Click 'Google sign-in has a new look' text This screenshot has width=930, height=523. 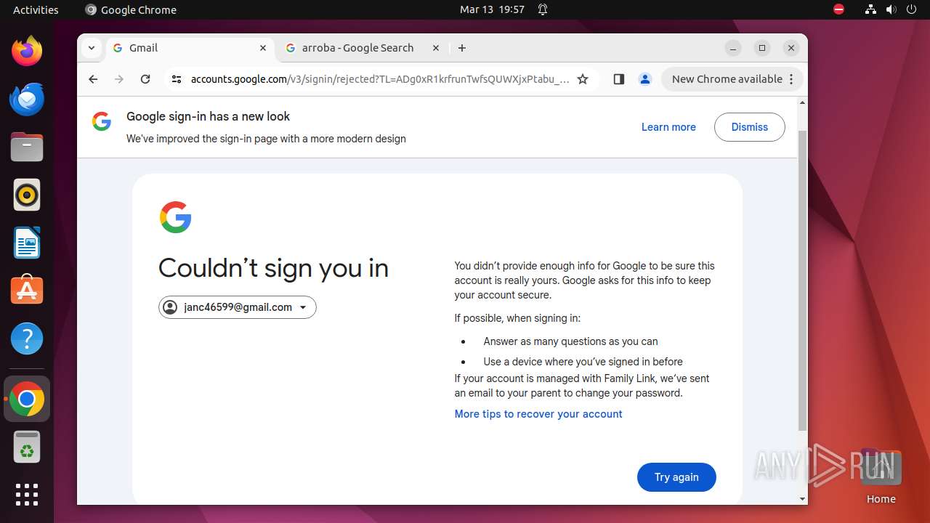(208, 116)
